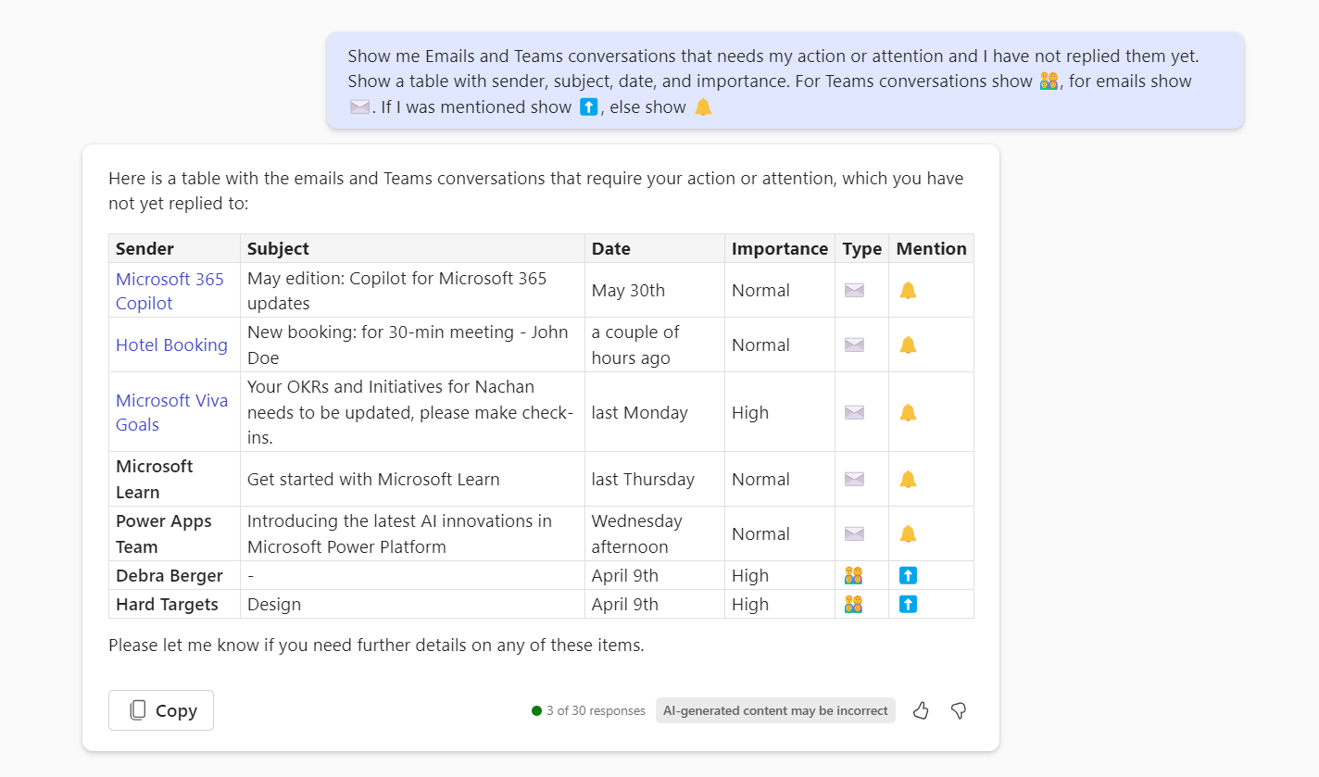Viewport: 1319px width, 777px height.
Task: Click the envelope icon in the Microsoft 365 Copilot row
Action: 854,291
